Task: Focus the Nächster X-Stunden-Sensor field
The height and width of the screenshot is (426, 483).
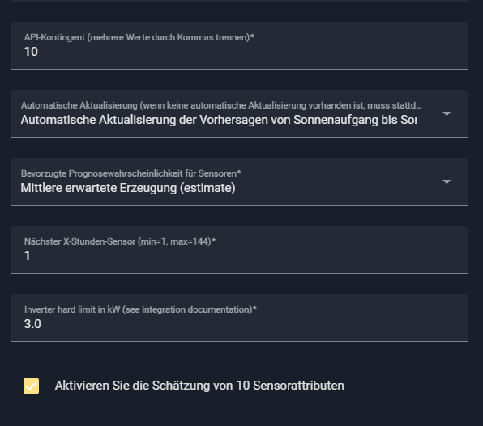Action: click(239, 249)
